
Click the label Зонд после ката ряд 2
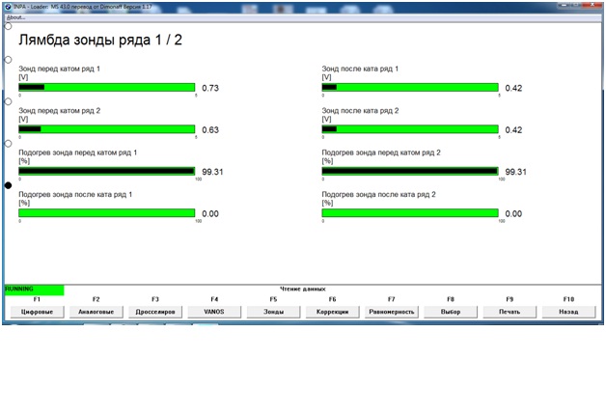(x=360, y=111)
